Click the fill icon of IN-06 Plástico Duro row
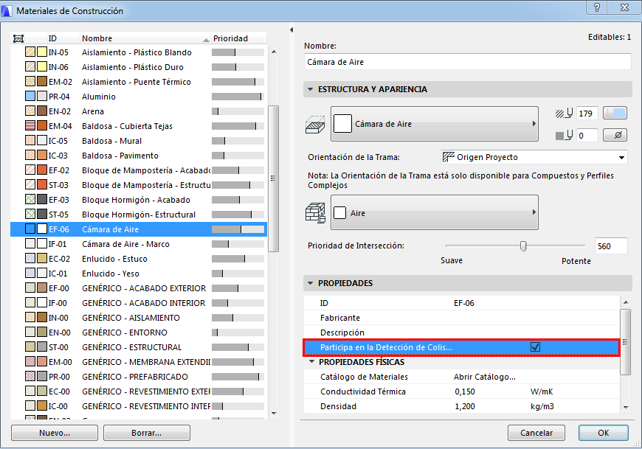 click(x=30, y=67)
